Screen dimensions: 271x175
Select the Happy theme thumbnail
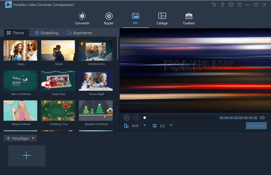click(x=20, y=50)
